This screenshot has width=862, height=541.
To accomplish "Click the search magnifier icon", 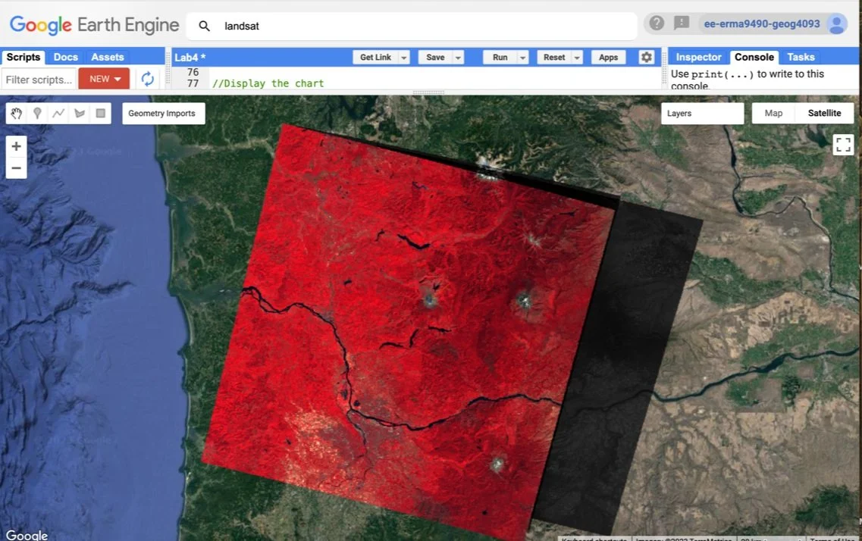I will 204,26.
